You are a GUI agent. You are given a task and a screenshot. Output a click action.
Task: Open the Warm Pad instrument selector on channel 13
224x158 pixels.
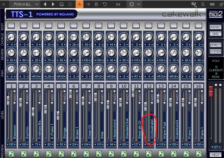[x=165, y=126]
